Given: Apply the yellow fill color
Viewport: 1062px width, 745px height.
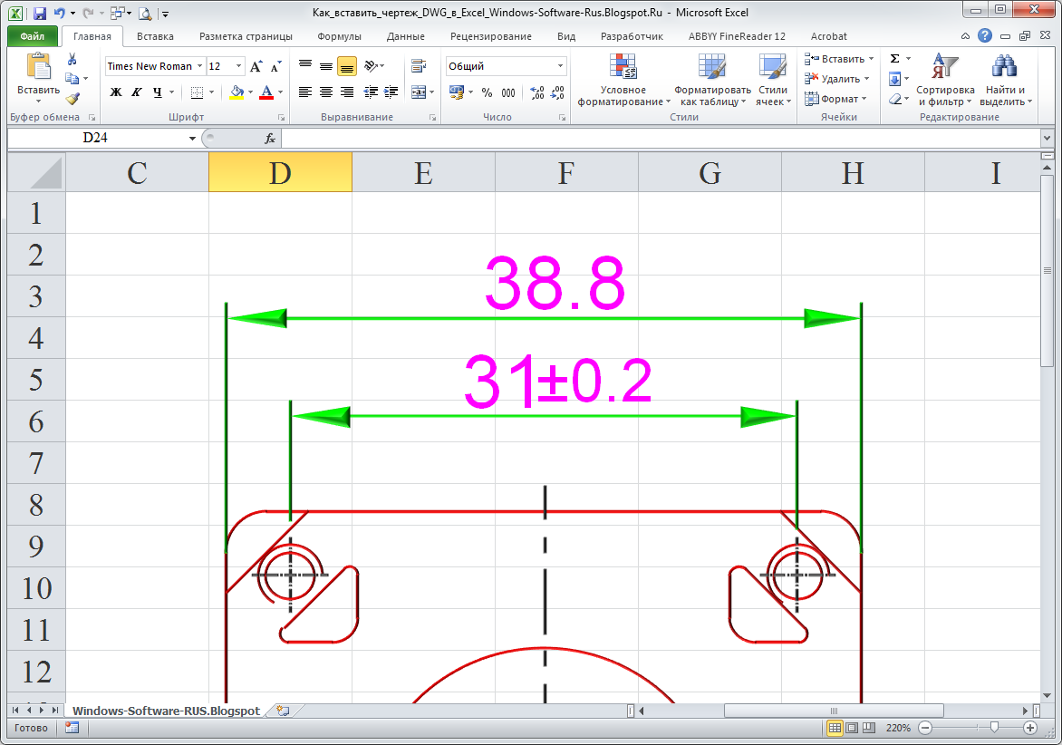Looking at the screenshot, I should 237,92.
